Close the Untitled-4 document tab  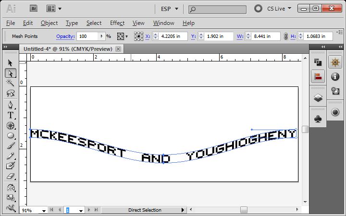click(118, 49)
